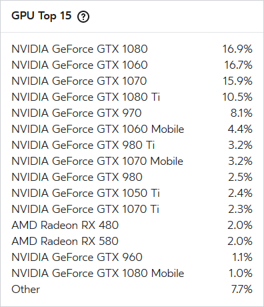Viewport: 264px width, 307px height.
Task: Select the NVIDIA GeForce GTX 1060 entry
Action: (132, 65)
